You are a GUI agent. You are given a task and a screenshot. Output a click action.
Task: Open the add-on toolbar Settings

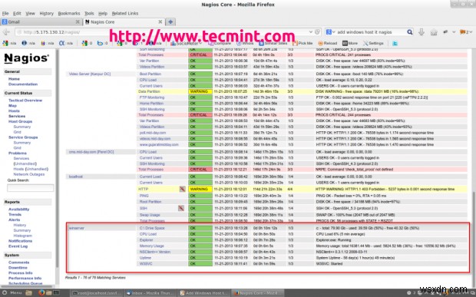point(373,44)
